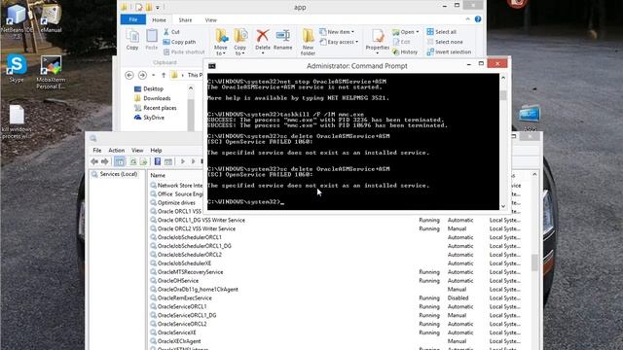623x350 pixels.
Task: Open File menu in Services window
Action: (x=97, y=151)
